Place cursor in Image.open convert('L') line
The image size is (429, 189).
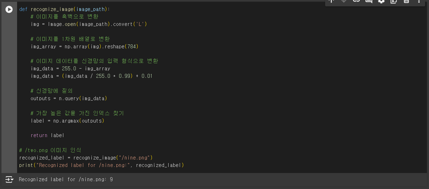pyautogui.click(x=89, y=24)
